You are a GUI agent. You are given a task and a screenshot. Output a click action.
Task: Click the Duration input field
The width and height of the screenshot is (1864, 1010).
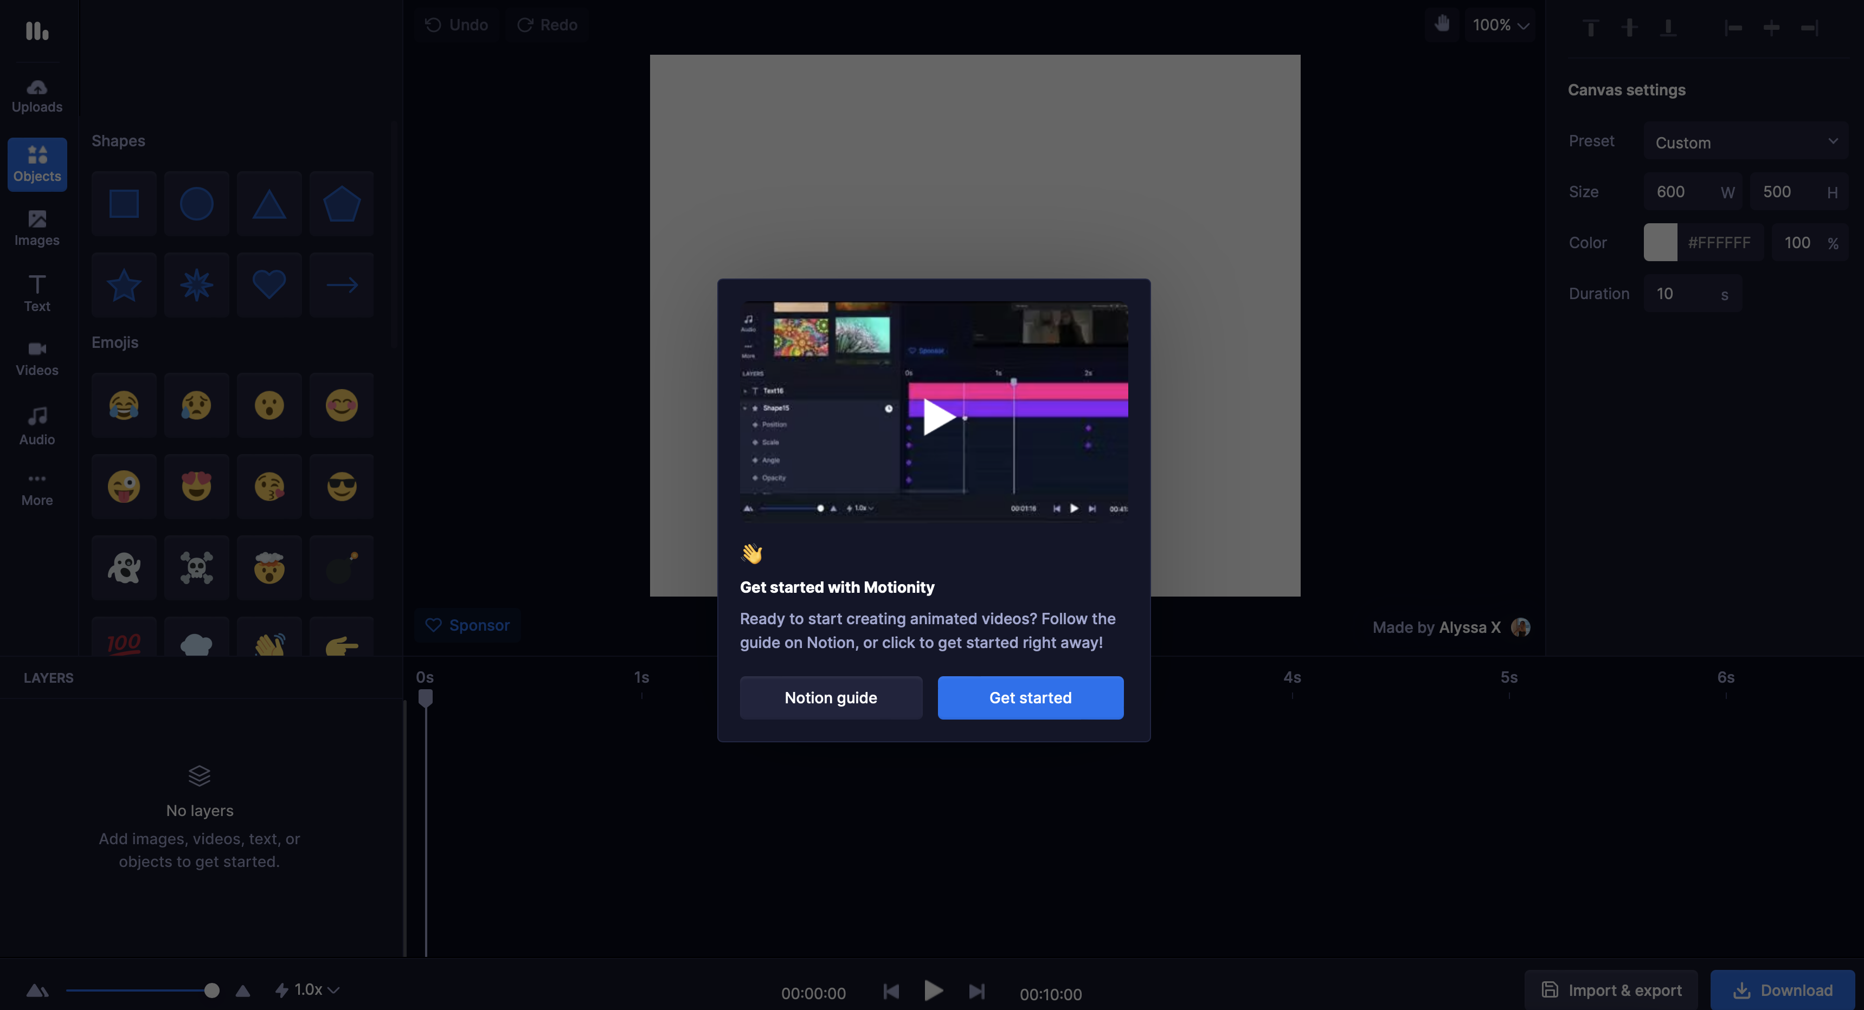1682,294
